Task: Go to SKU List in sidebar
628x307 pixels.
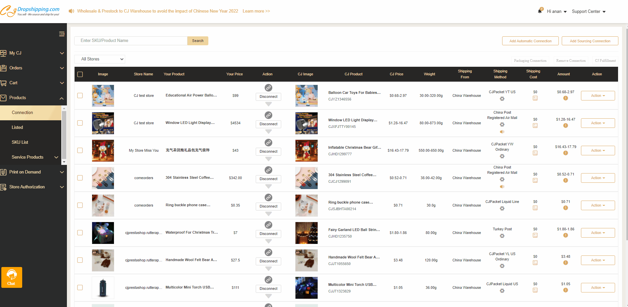Action: 20,142
